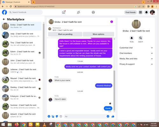Open the account profile picture menu
This screenshot has width=159, height=127.
click(x=152, y=12)
